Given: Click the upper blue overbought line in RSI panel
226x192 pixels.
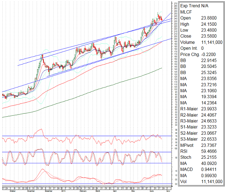Looking at the screenshot, I should [x=86, y=136].
